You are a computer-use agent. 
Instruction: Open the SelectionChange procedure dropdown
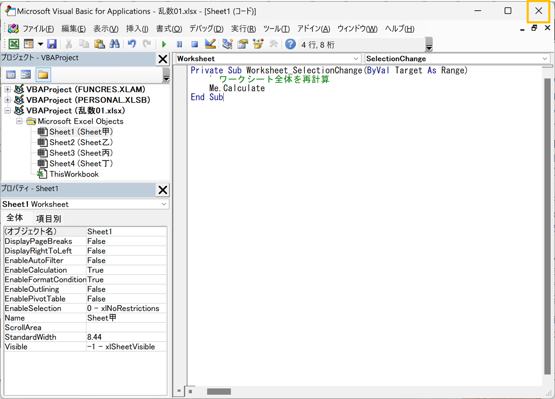[x=545, y=59]
